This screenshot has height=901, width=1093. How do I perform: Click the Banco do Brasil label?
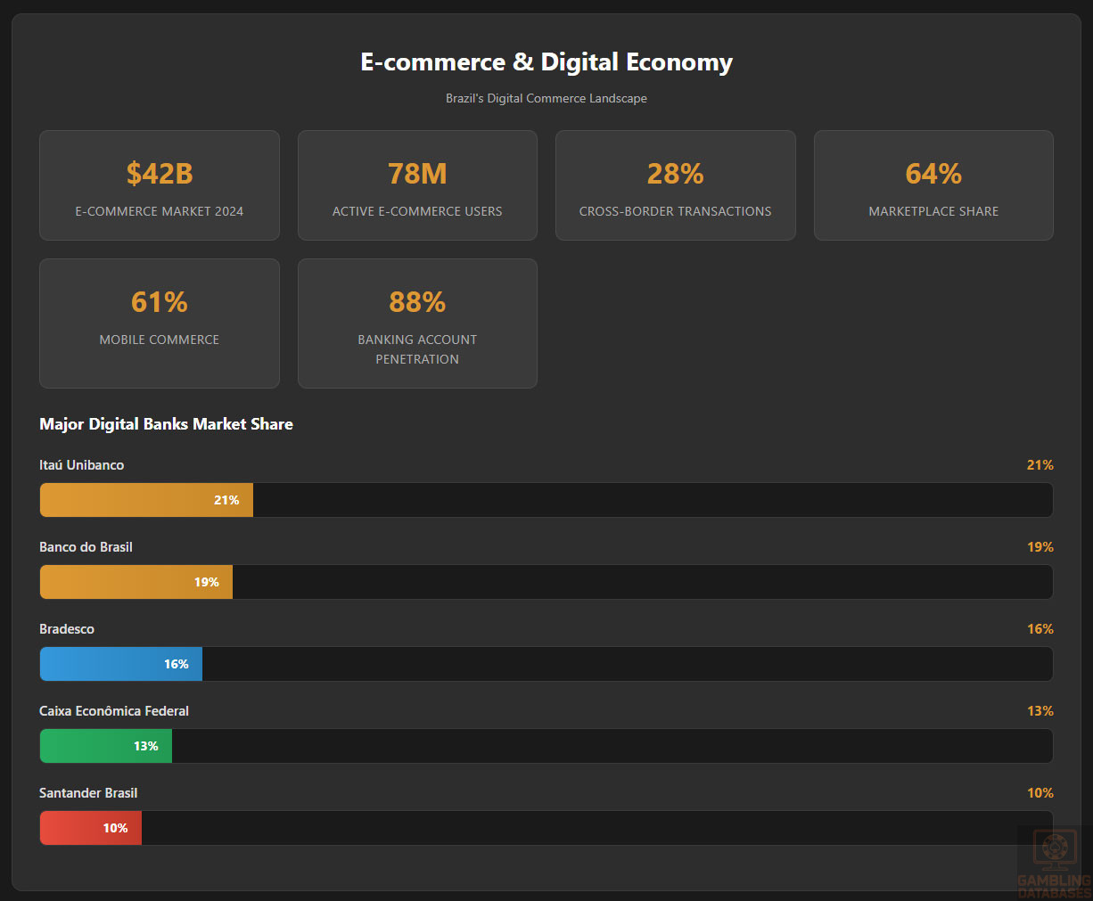tap(86, 547)
